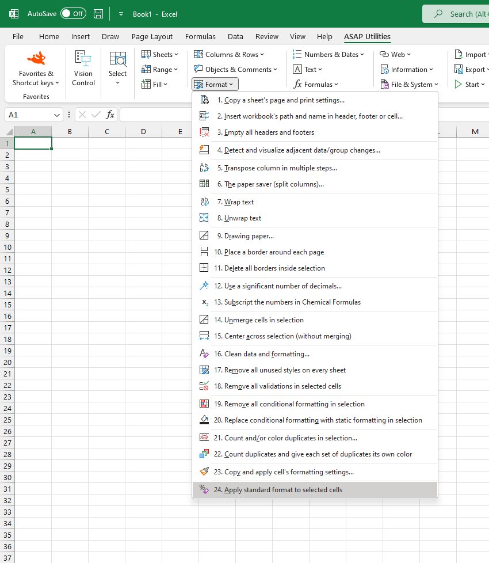Click the Start button in ribbon

pos(470,85)
